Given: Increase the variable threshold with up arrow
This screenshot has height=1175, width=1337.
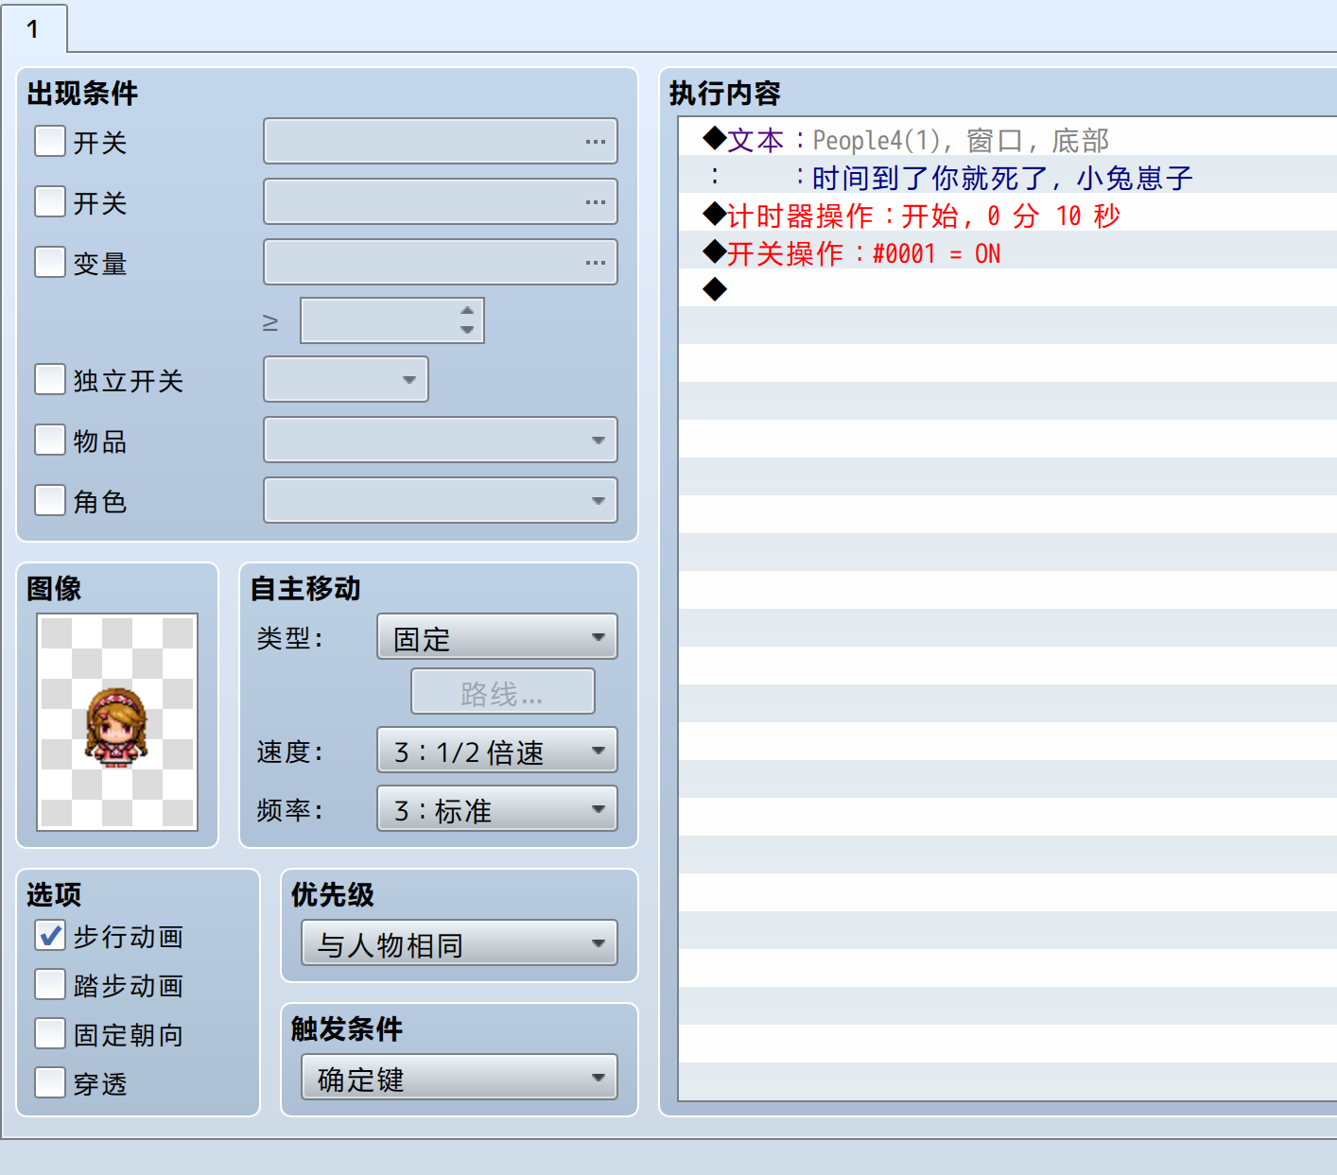Looking at the screenshot, I should (x=467, y=311).
